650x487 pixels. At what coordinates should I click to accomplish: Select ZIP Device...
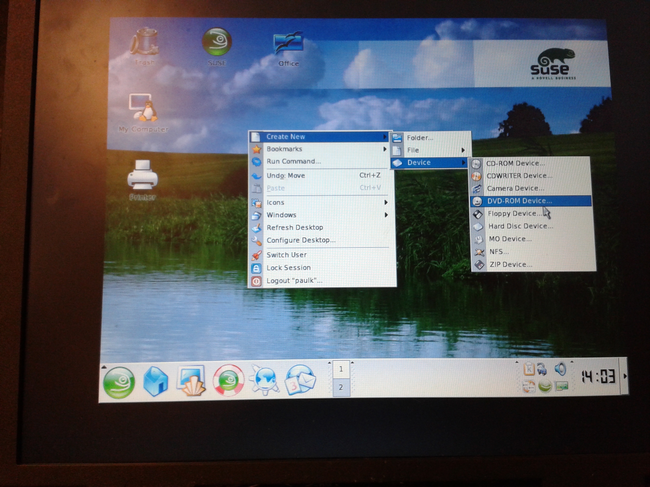click(534, 265)
